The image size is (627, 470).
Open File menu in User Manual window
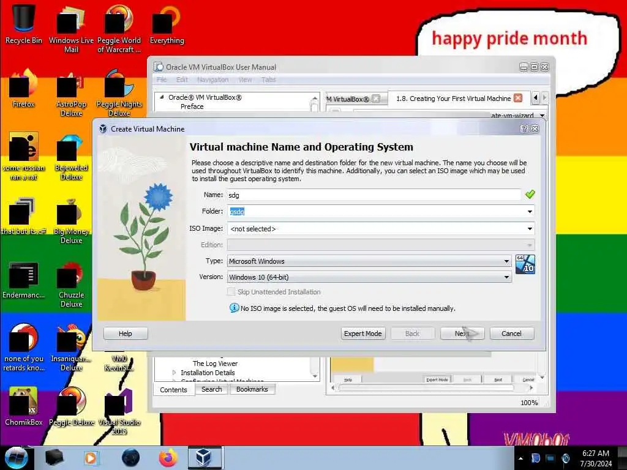click(x=162, y=80)
